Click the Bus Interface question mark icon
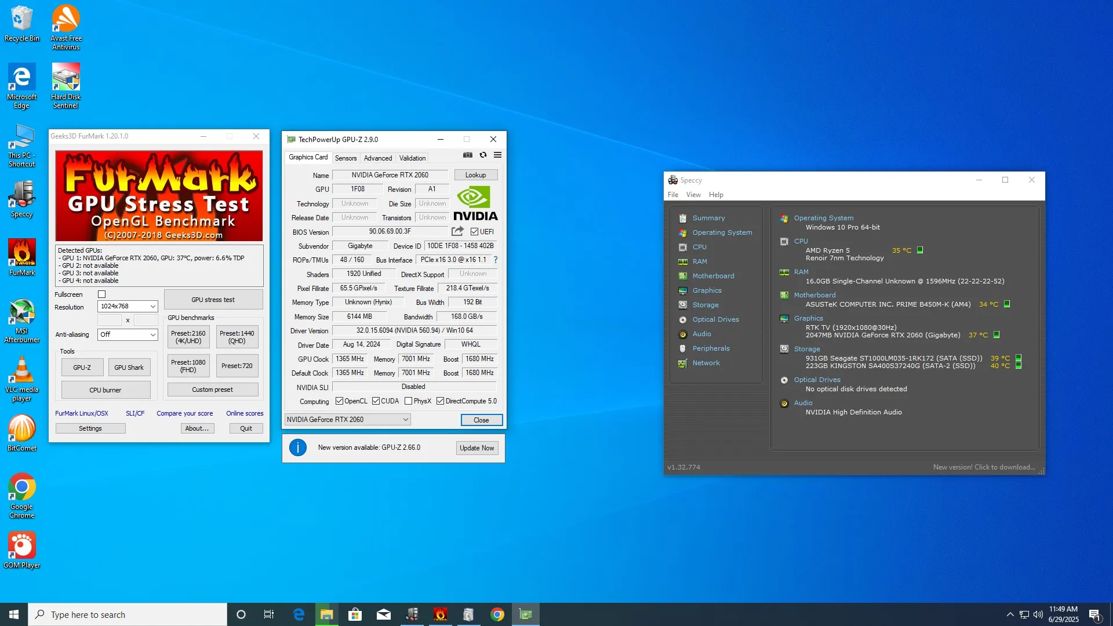1113x626 pixels. (x=496, y=260)
